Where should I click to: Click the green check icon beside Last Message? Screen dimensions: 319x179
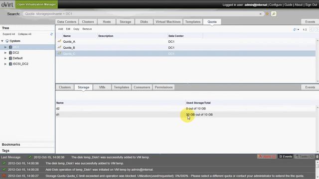(30, 157)
